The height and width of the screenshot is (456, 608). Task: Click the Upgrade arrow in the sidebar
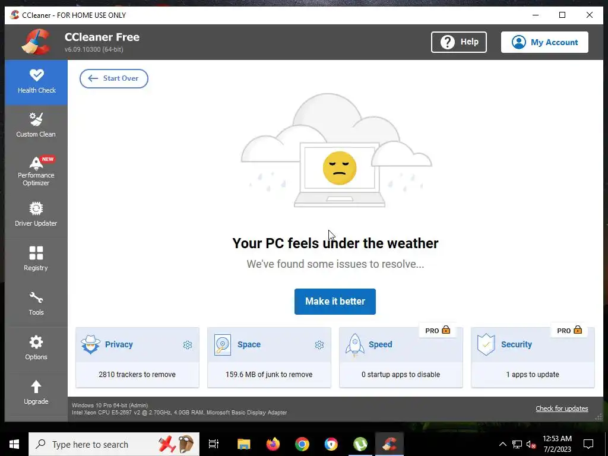[x=36, y=387]
